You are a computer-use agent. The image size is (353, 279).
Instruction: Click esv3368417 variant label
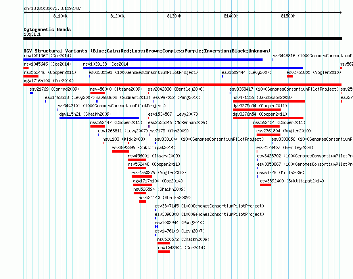(x=284, y=89)
